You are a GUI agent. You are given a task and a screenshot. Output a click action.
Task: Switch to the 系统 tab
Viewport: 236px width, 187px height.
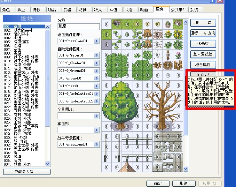pos(195,10)
